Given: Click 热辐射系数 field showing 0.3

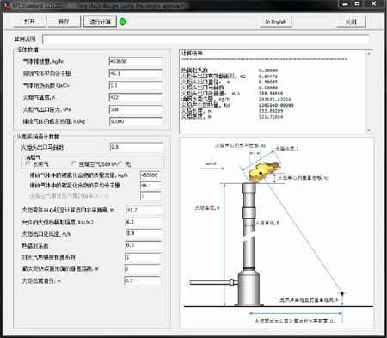Looking at the screenshot, I should click(143, 245).
